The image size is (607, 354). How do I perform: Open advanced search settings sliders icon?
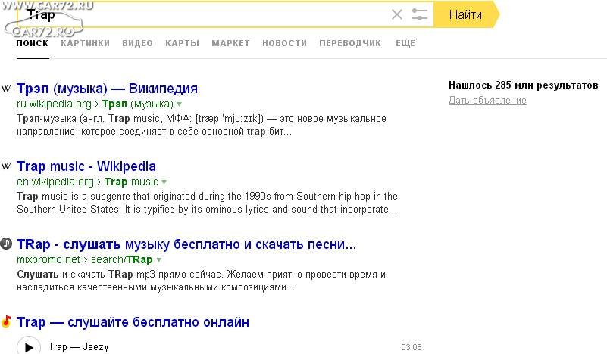pyautogui.click(x=420, y=14)
